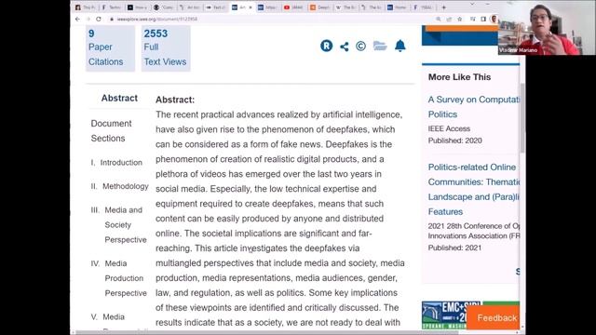Open the tab search chevron in title bar
596x335 pixels.
pyautogui.click(x=472, y=4)
